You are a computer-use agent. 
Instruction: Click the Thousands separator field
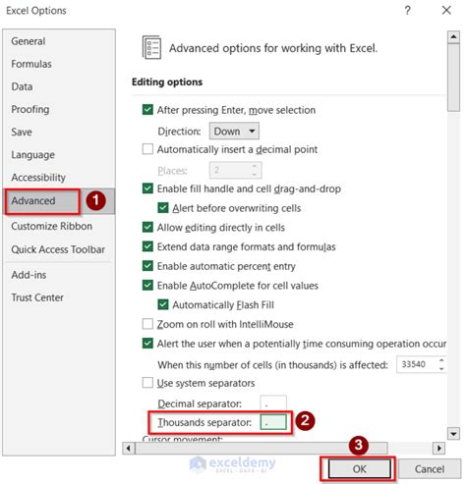coord(273,422)
